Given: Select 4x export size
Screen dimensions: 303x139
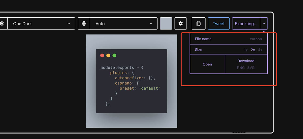Looking at the screenshot, I should (260, 50).
